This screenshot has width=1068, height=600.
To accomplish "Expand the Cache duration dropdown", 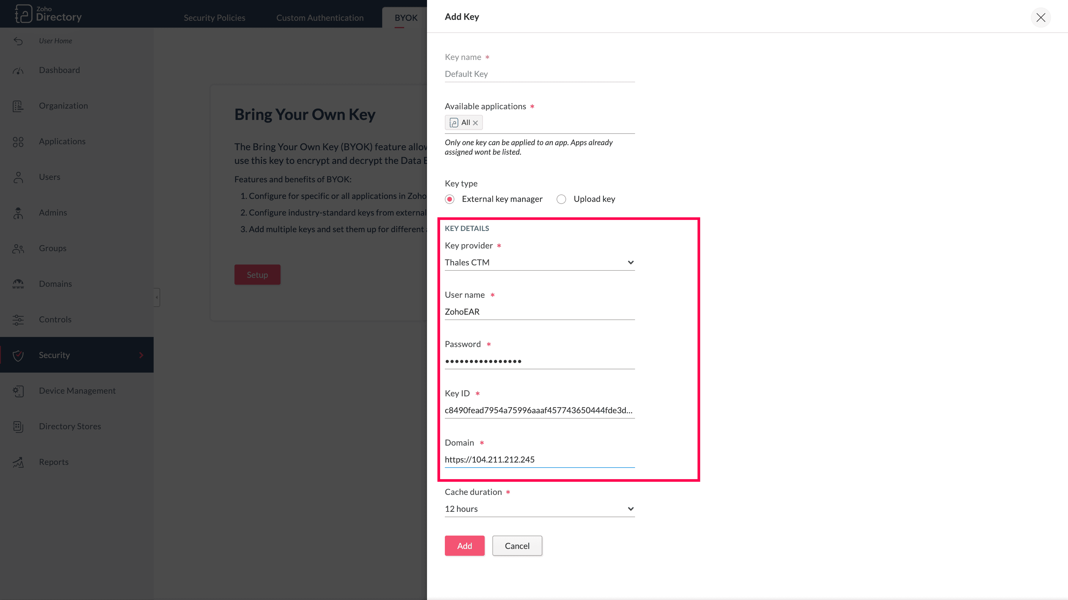I will (x=539, y=509).
